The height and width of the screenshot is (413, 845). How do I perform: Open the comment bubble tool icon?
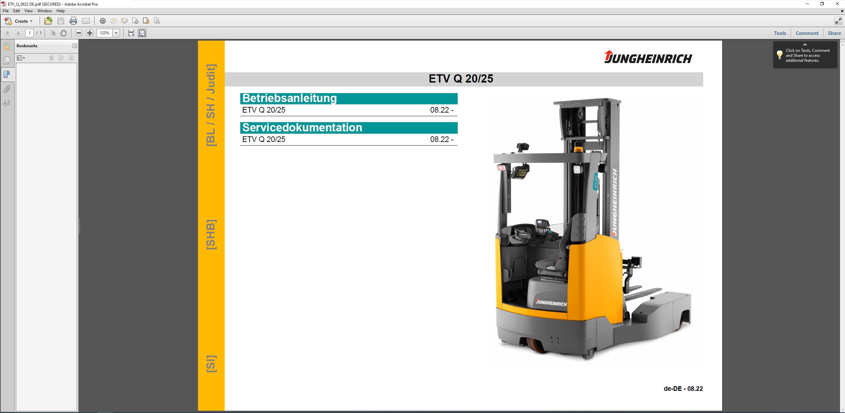pyautogui.click(x=113, y=21)
